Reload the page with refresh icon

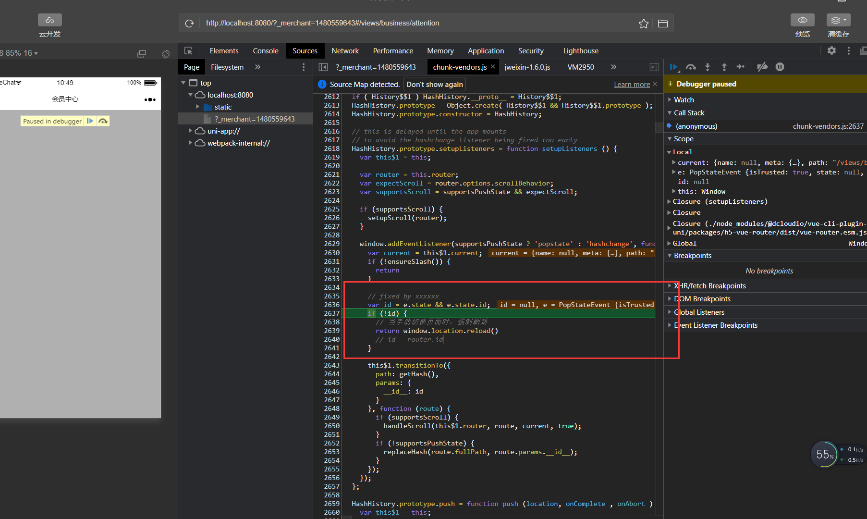[189, 23]
